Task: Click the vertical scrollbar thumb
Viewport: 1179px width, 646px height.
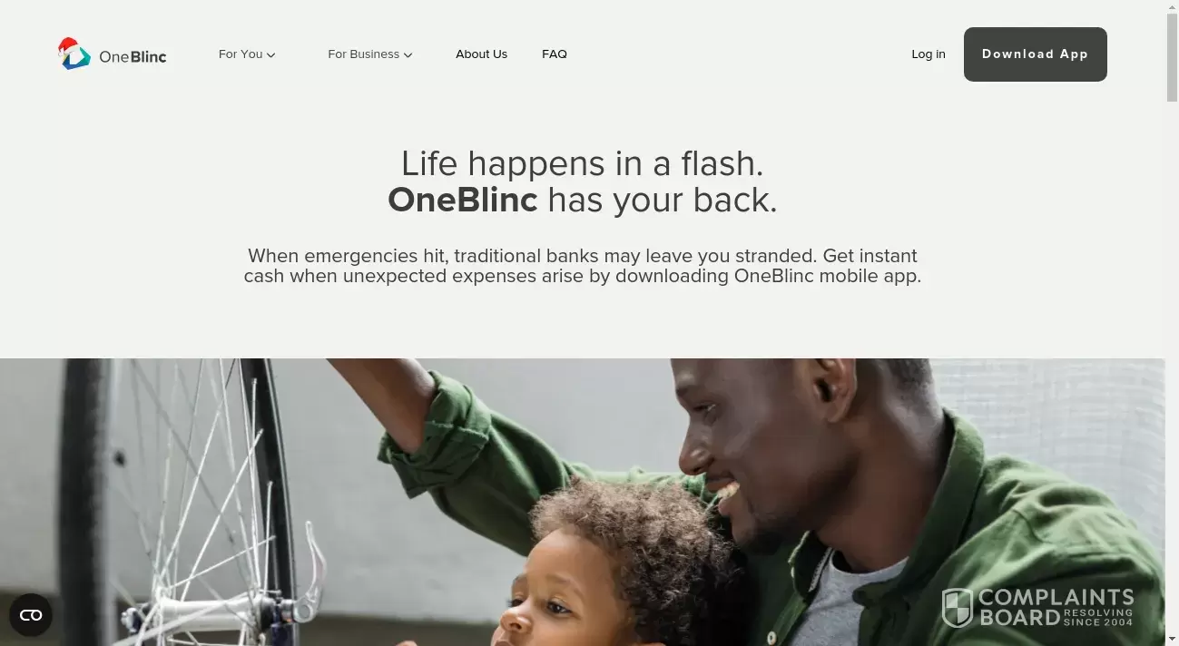Action: point(1172,57)
